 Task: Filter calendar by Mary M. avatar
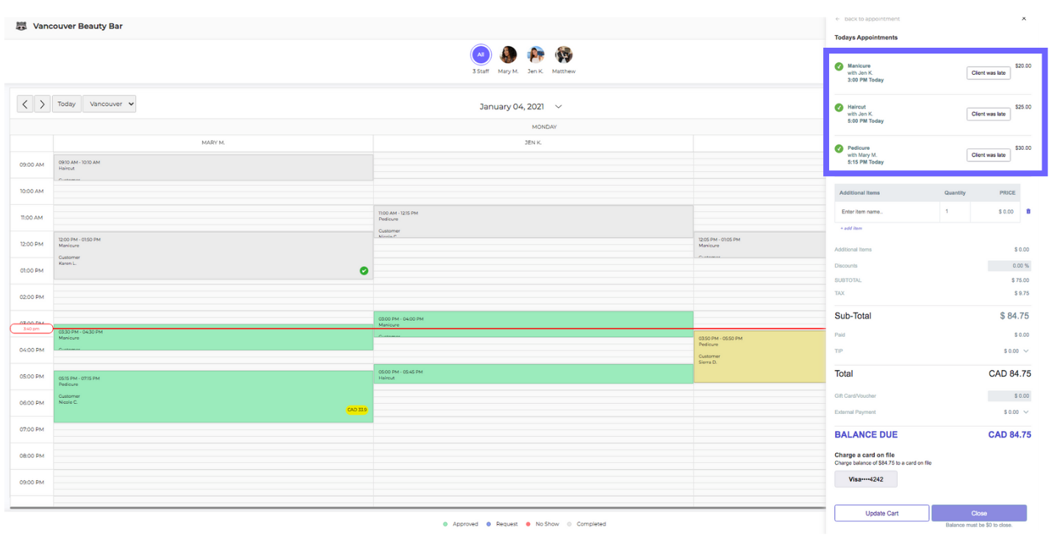[x=508, y=55]
